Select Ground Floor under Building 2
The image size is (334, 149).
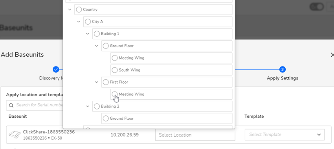click(106, 118)
